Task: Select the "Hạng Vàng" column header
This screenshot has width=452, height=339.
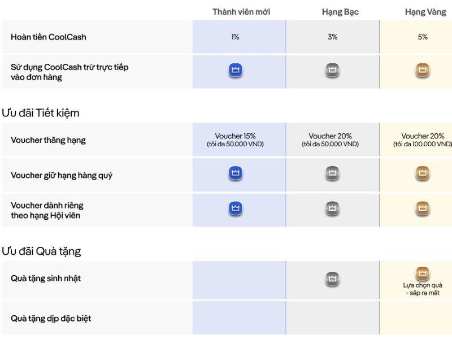Action: click(x=425, y=12)
